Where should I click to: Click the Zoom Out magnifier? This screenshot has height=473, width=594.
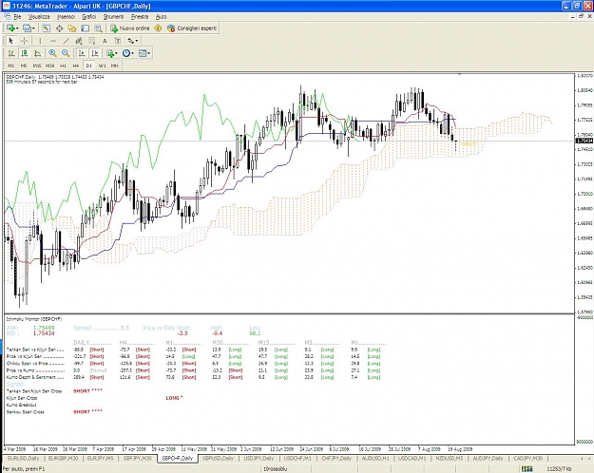(x=66, y=53)
